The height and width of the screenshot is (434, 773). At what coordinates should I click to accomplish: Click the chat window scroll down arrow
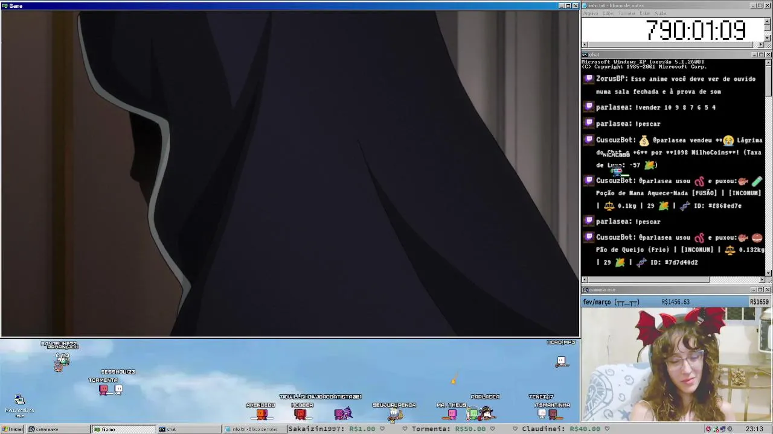[768, 273]
